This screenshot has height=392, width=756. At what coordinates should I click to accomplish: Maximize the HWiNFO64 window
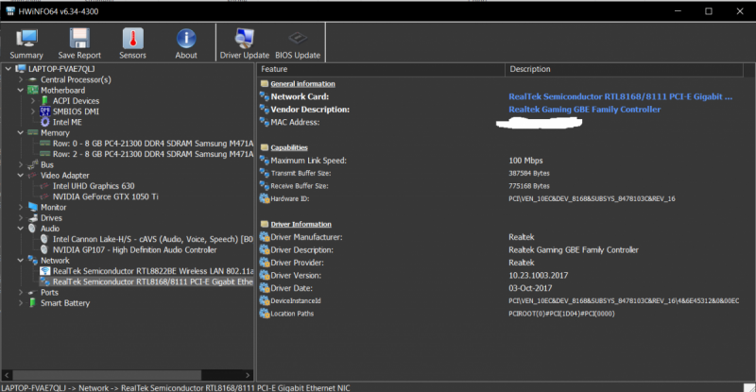709,11
